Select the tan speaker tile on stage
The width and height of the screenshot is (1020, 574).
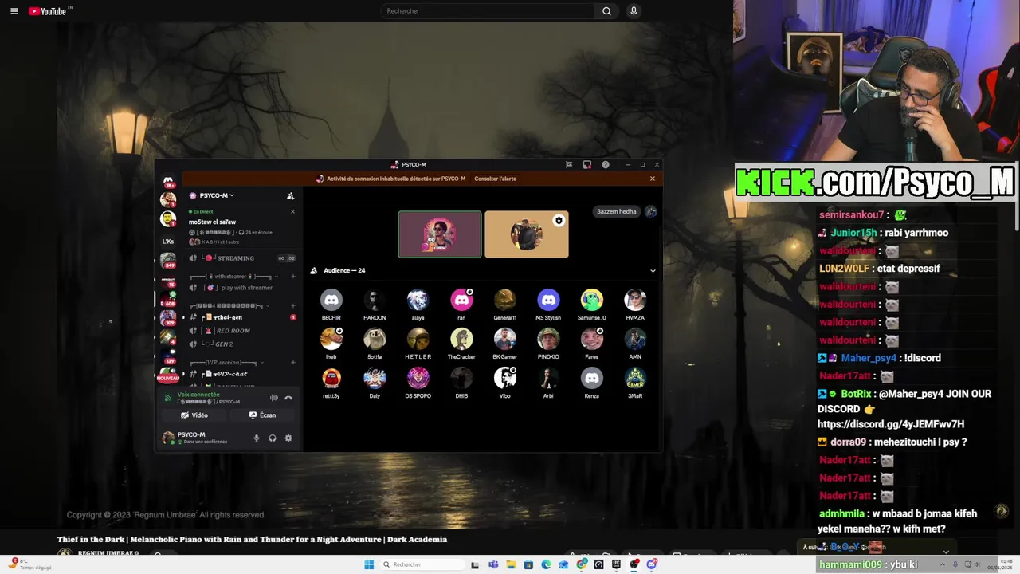[x=527, y=234]
